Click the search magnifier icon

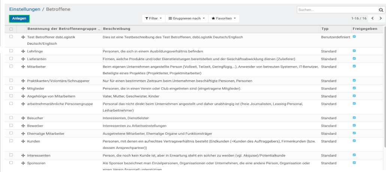(380, 10)
